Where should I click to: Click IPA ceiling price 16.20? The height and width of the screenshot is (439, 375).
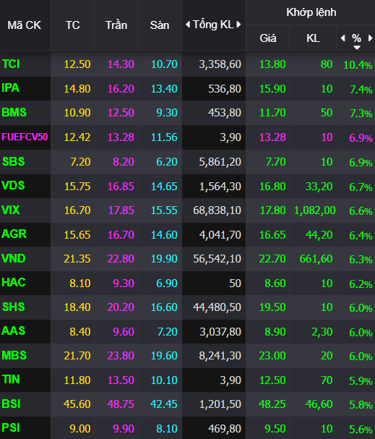(x=121, y=89)
